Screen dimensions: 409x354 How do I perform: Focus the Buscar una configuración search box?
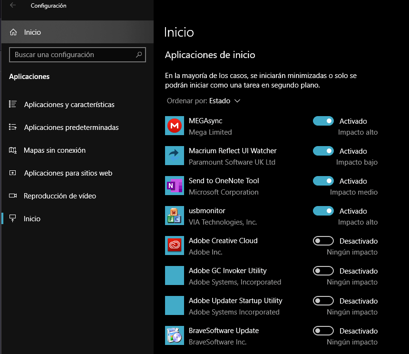[x=78, y=55]
